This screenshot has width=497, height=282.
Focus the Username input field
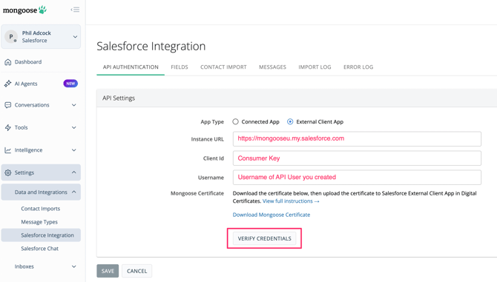[357, 178]
